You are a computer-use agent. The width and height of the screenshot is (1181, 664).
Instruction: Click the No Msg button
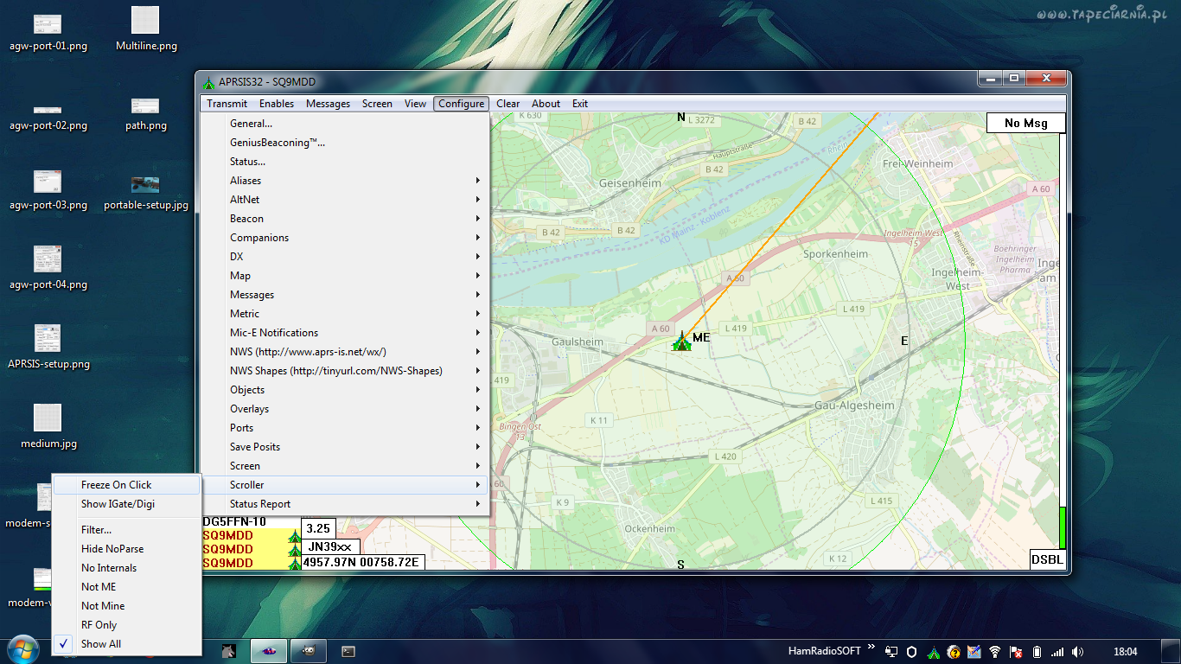pyautogui.click(x=1025, y=124)
